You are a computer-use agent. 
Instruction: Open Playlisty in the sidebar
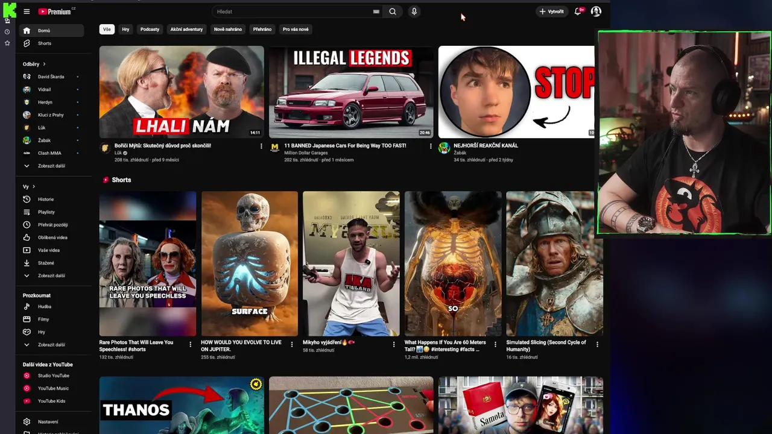[x=51, y=212]
